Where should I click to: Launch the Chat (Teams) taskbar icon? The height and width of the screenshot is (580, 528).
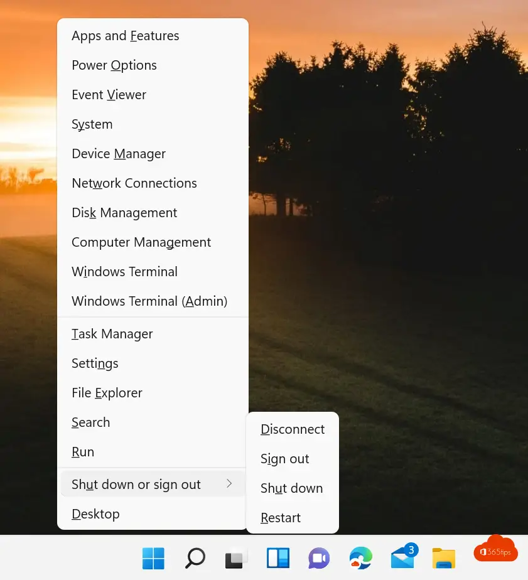[x=319, y=558]
